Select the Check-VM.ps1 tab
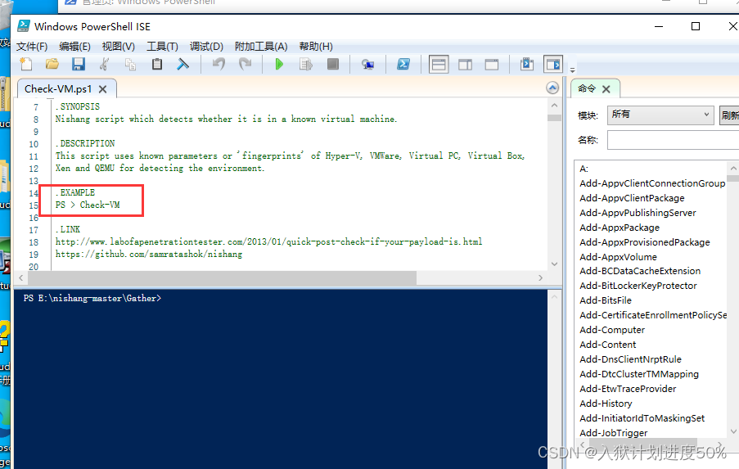 (58, 88)
